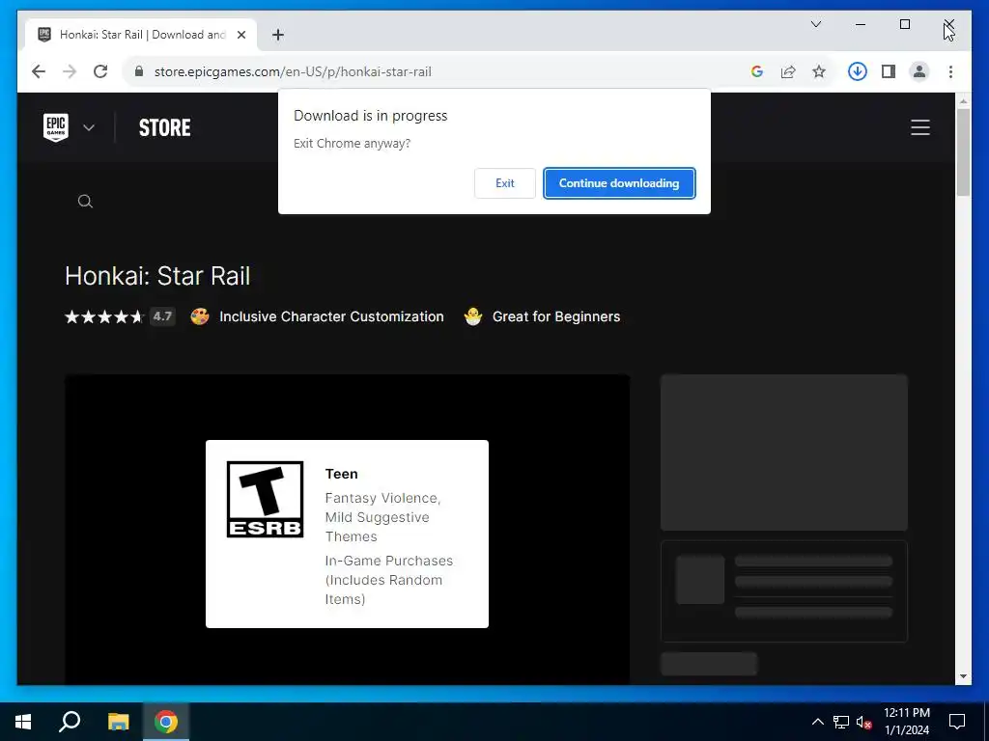The image size is (989, 741).
Task: Click the Inclusive Character Customization label
Action: coord(332,316)
